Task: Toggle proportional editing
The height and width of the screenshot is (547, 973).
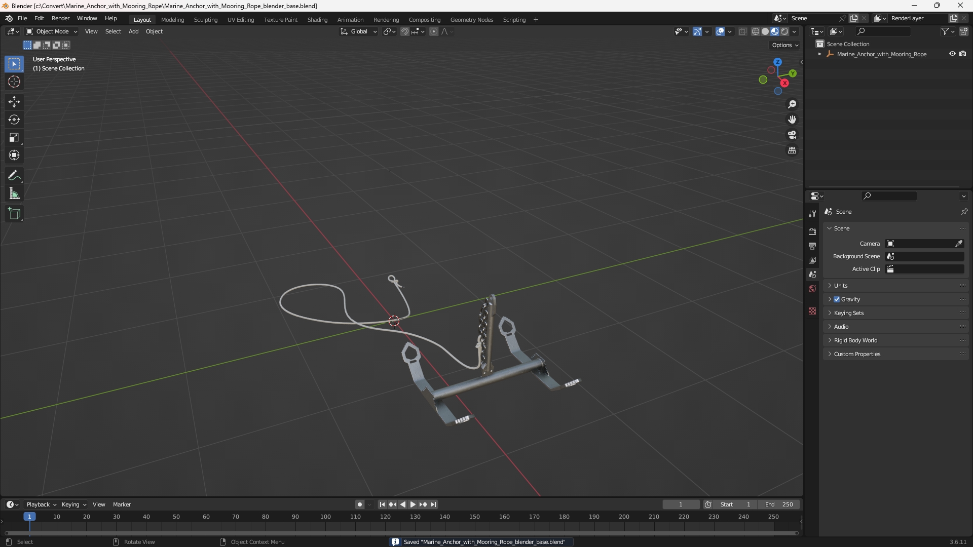Action: (434, 31)
